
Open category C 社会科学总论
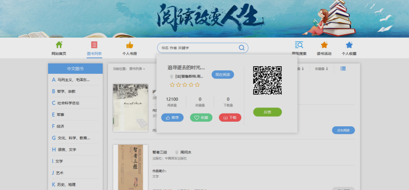coord(75,103)
